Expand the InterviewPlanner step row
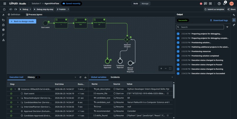 tap(18, 107)
